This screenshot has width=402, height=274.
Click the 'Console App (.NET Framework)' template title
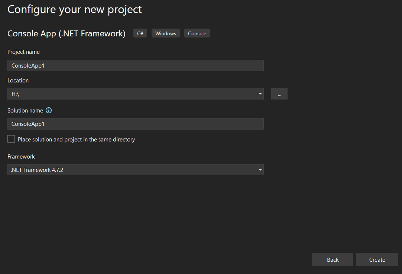pos(67,33)
